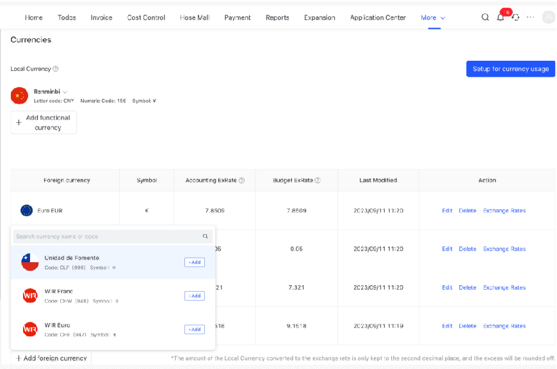This screenshot has height=369, width=557.
Task: Click Edit link for Euro EUR row
Action: (447, 210)
